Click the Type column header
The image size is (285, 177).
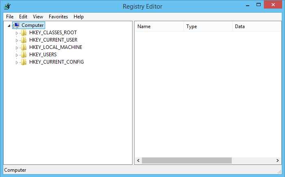pos(208,27)
